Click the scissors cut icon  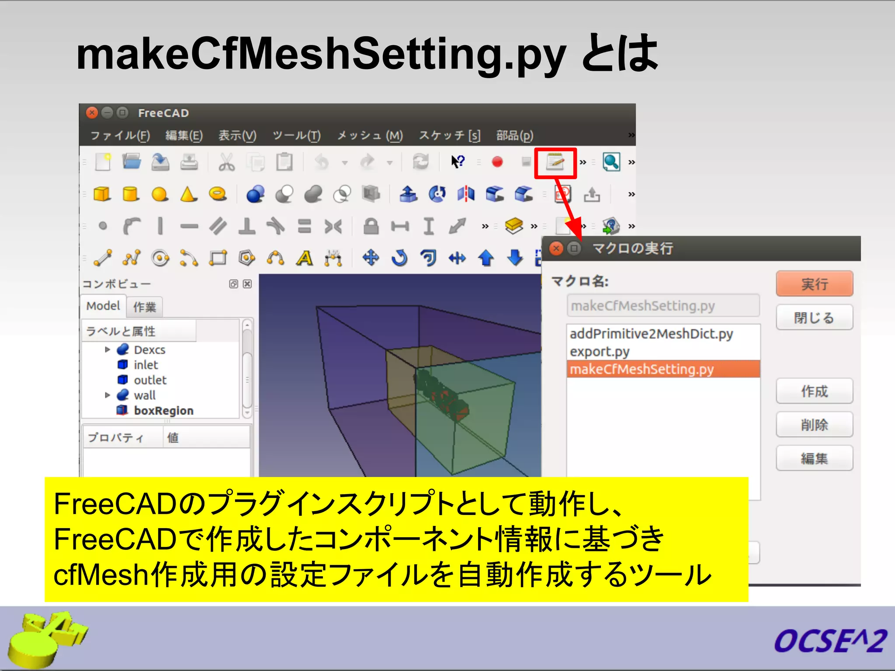(x=226, y=163)
